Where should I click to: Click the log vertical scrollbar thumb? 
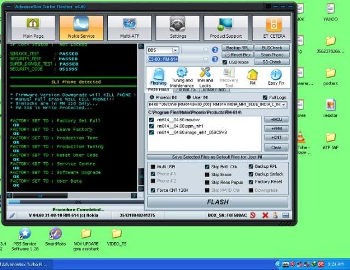[x=141, y=177]
